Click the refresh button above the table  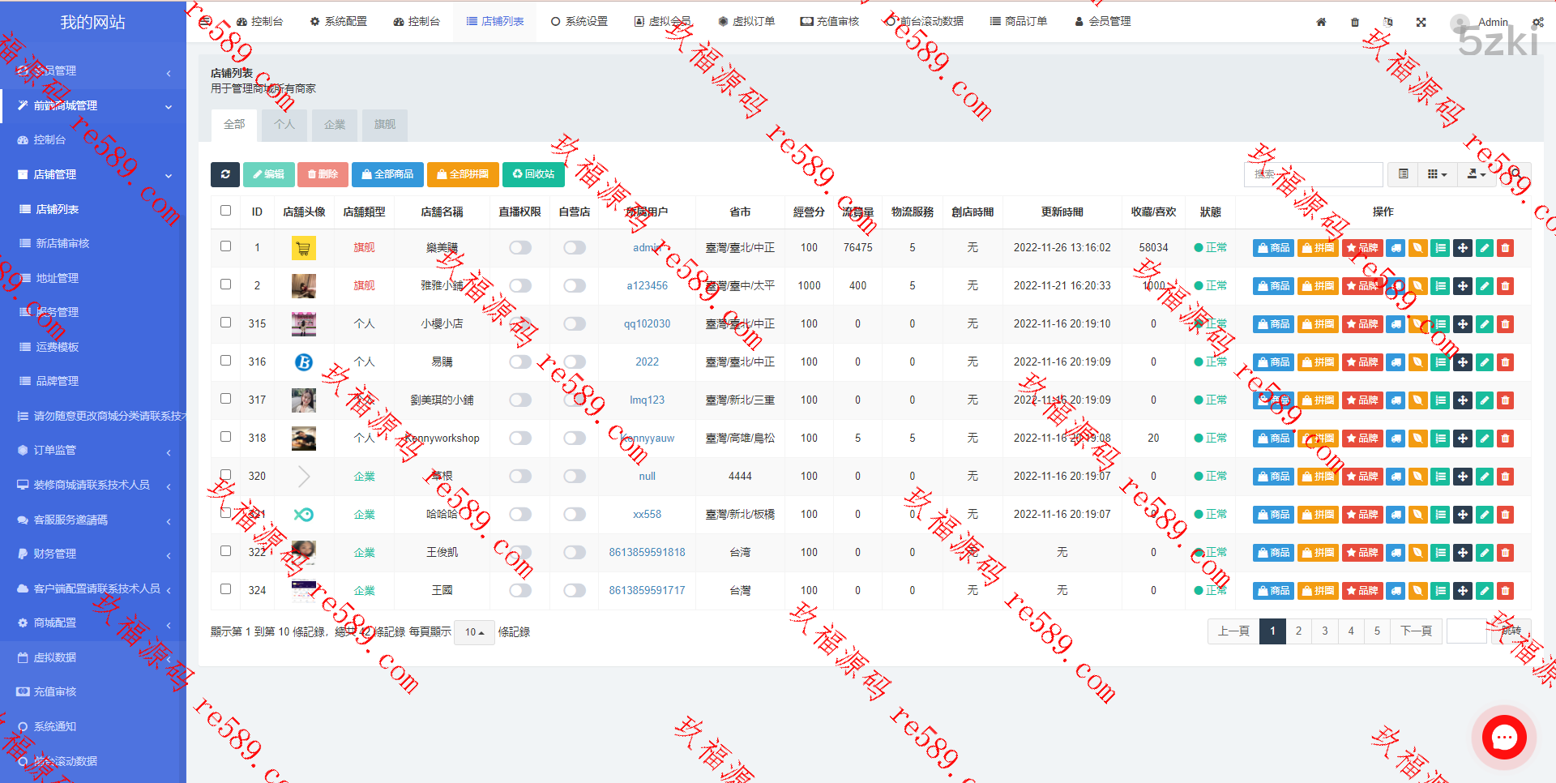224,174
